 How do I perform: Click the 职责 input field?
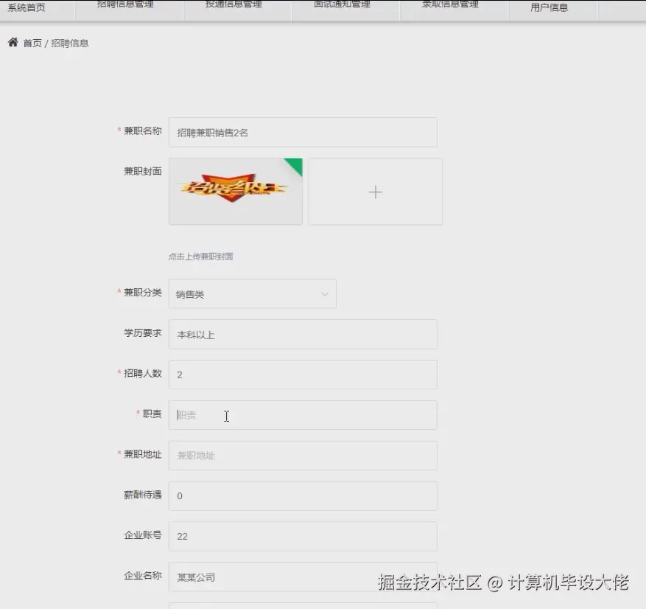[x=303, y=415]
